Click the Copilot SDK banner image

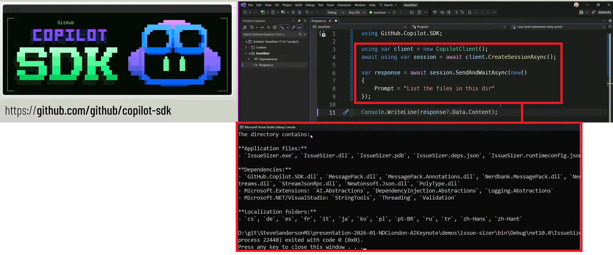[x=117, y=50]
